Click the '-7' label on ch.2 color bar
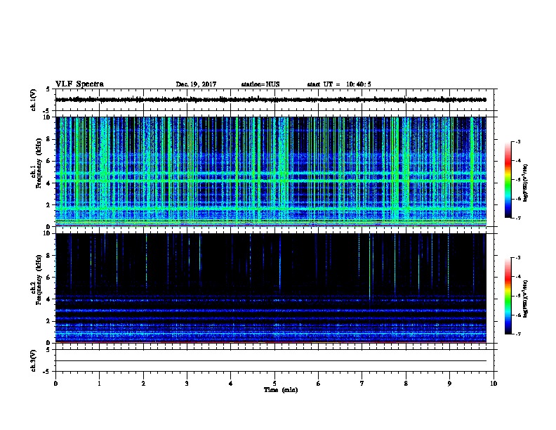556x430 pixels. [x=517, y=334]
